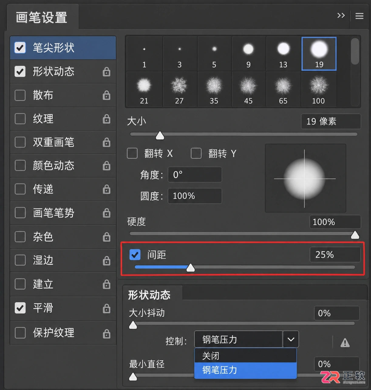Select the size 27 brush tip
Image resolution: width=371 pixels, height=390 pixels.
(x=180, y=89)
